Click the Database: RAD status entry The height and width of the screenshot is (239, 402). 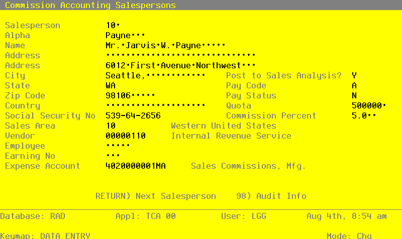point(33,216)
